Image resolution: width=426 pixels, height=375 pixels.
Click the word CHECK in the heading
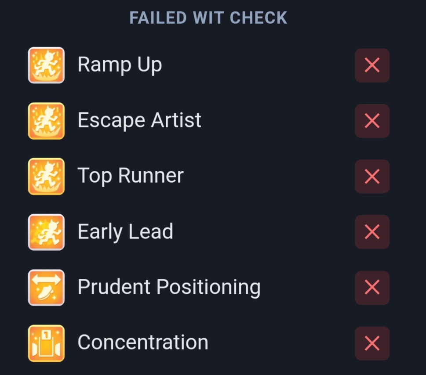259,18
